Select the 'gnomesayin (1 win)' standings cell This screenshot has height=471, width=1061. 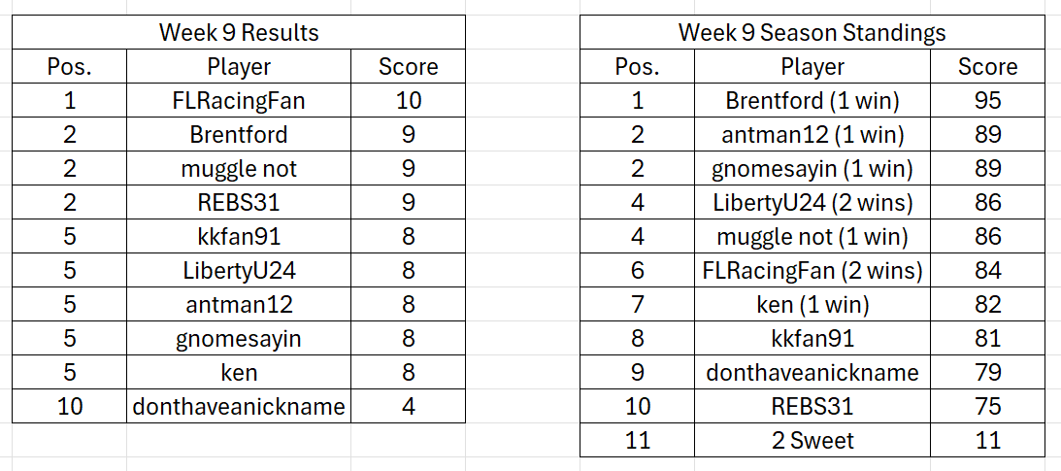tap(812, 168)
